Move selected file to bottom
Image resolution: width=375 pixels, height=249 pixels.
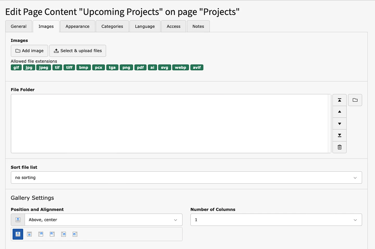pos(339,135)
